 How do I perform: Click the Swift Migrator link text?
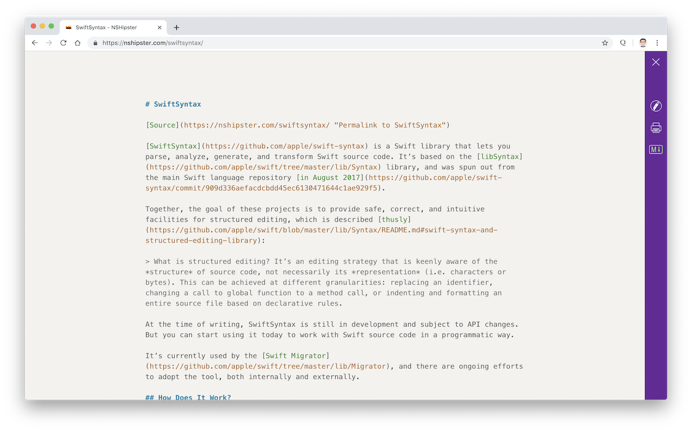(x=295, y=355)
